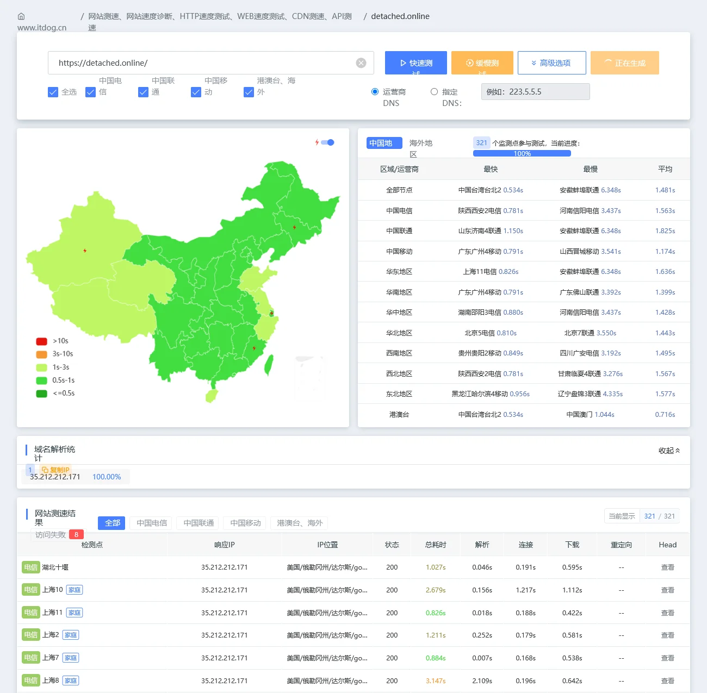This screenshot has height=693, width=707.
Task: Click the red >10s legend swatch
Action: (41, 341)
